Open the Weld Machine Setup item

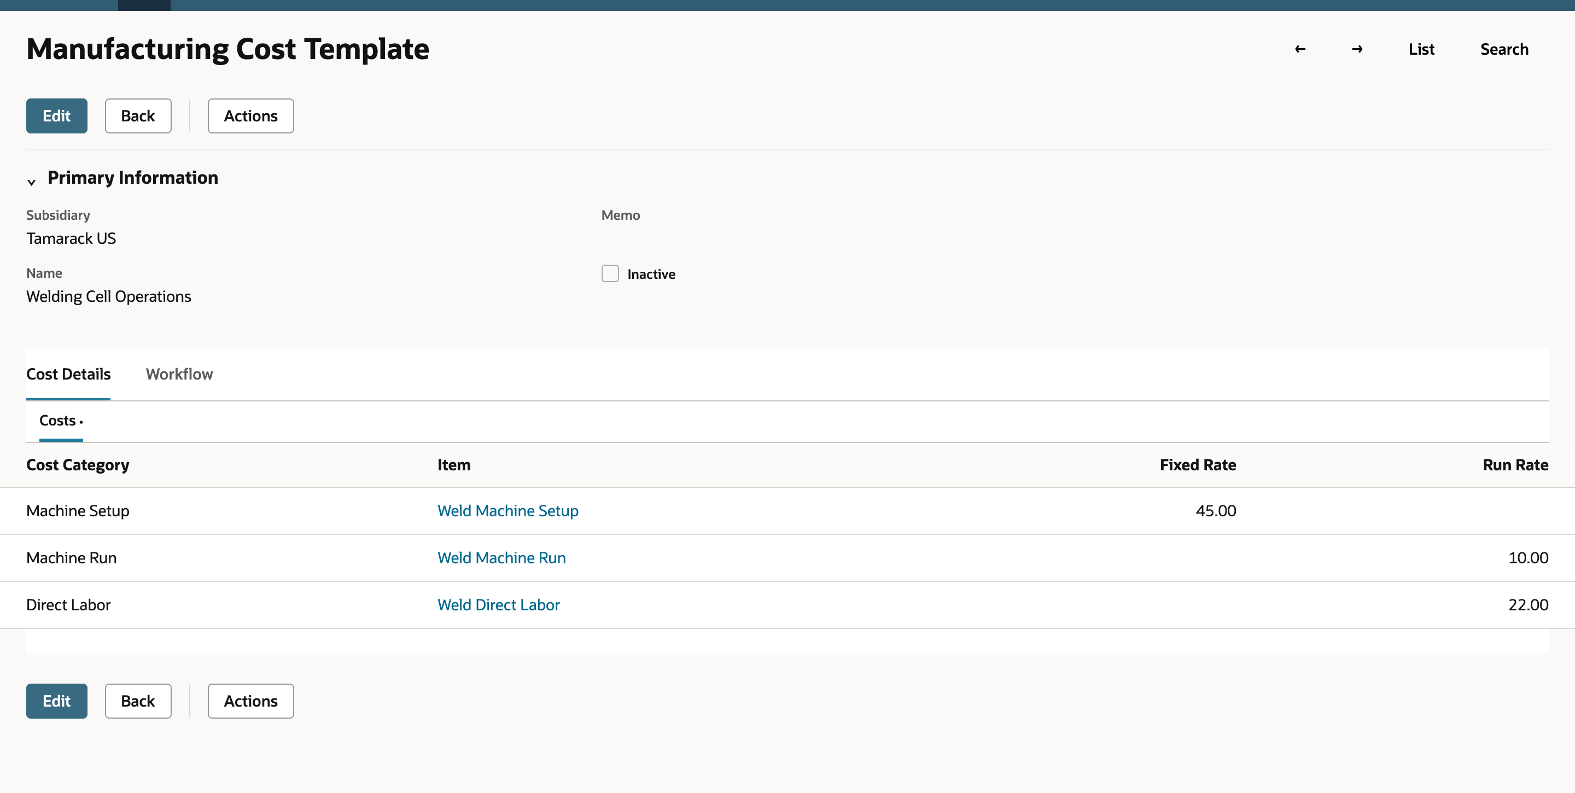coord(507,511)
